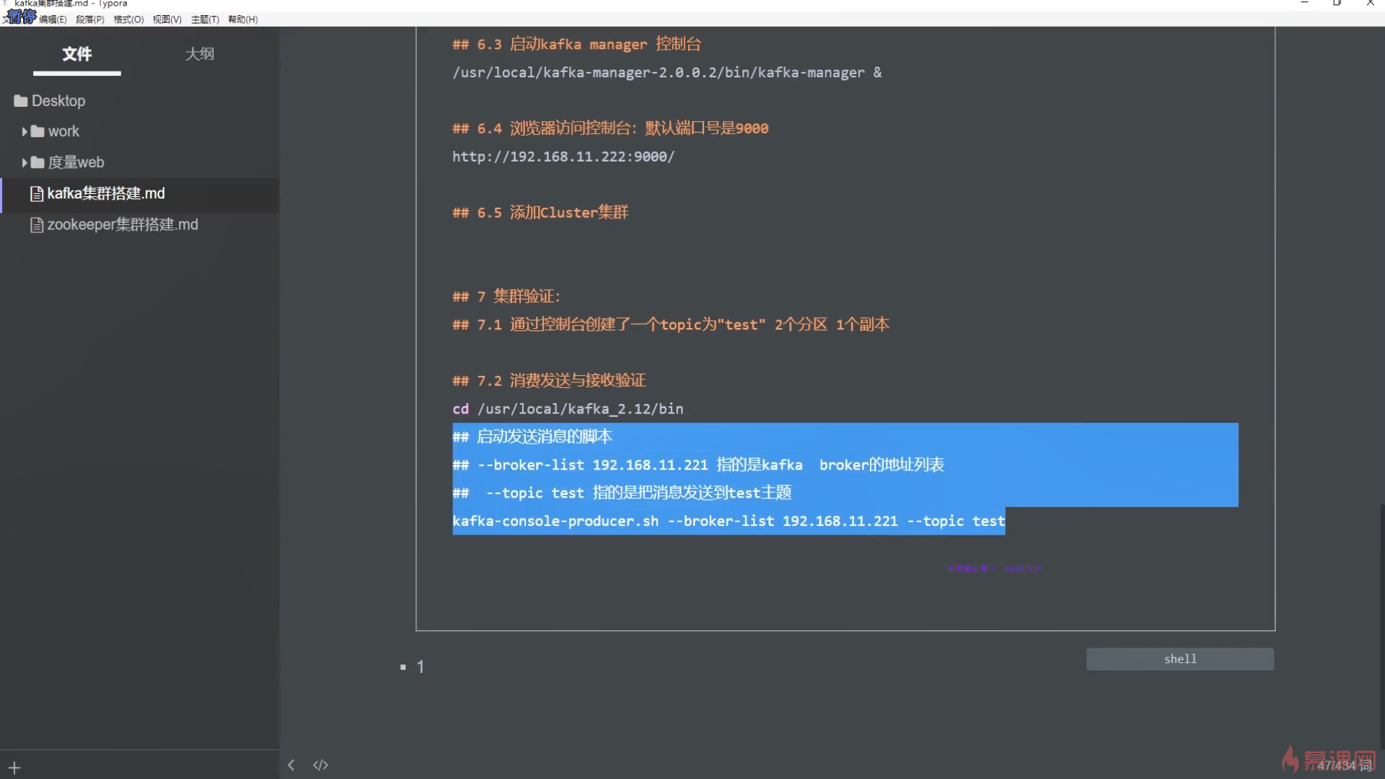Viewport: 1385px width, 779px height.
Task: Open the 视图(V) menu
Action: (167, 19)
